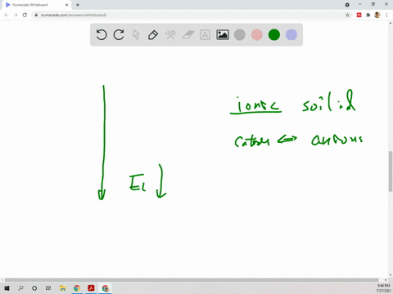
Task: Open the extensions puzzle menu
Action: tap(368, 15)
